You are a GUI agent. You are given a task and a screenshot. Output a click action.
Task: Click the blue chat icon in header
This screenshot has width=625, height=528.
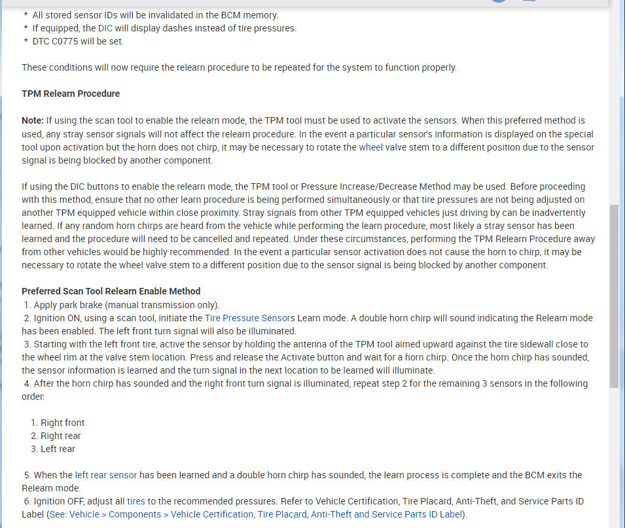[529, 2]
